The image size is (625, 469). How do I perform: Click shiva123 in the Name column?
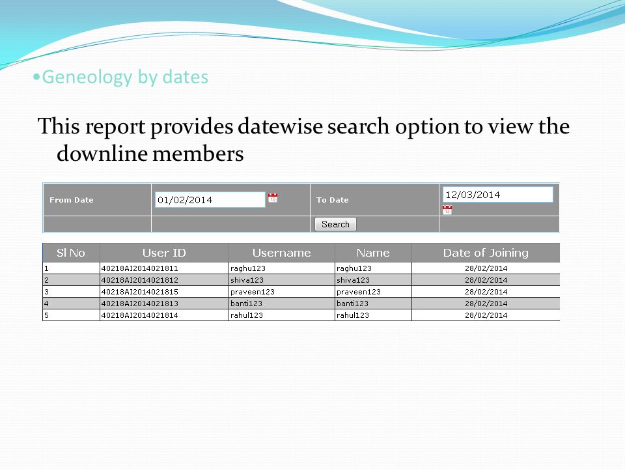[x=353, y=280]
